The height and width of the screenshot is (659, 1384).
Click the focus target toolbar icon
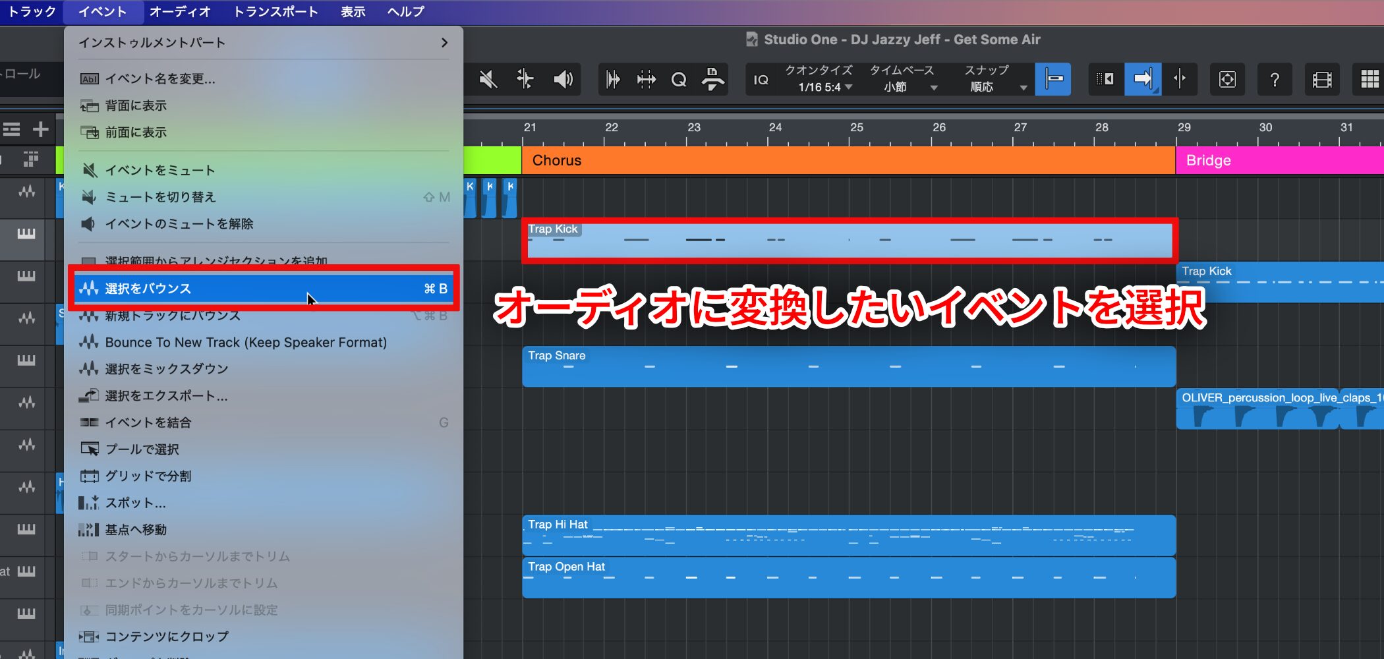[x=1227, y=80]
